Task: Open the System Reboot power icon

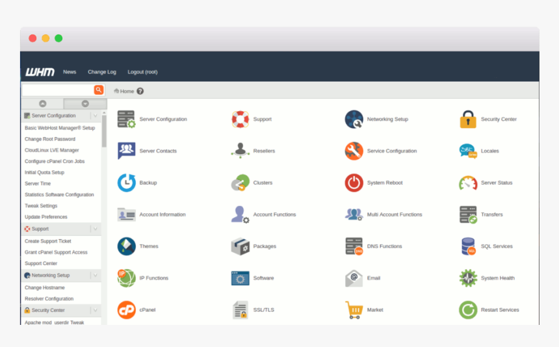Action: pyautogui.click(x=354, y=183)
